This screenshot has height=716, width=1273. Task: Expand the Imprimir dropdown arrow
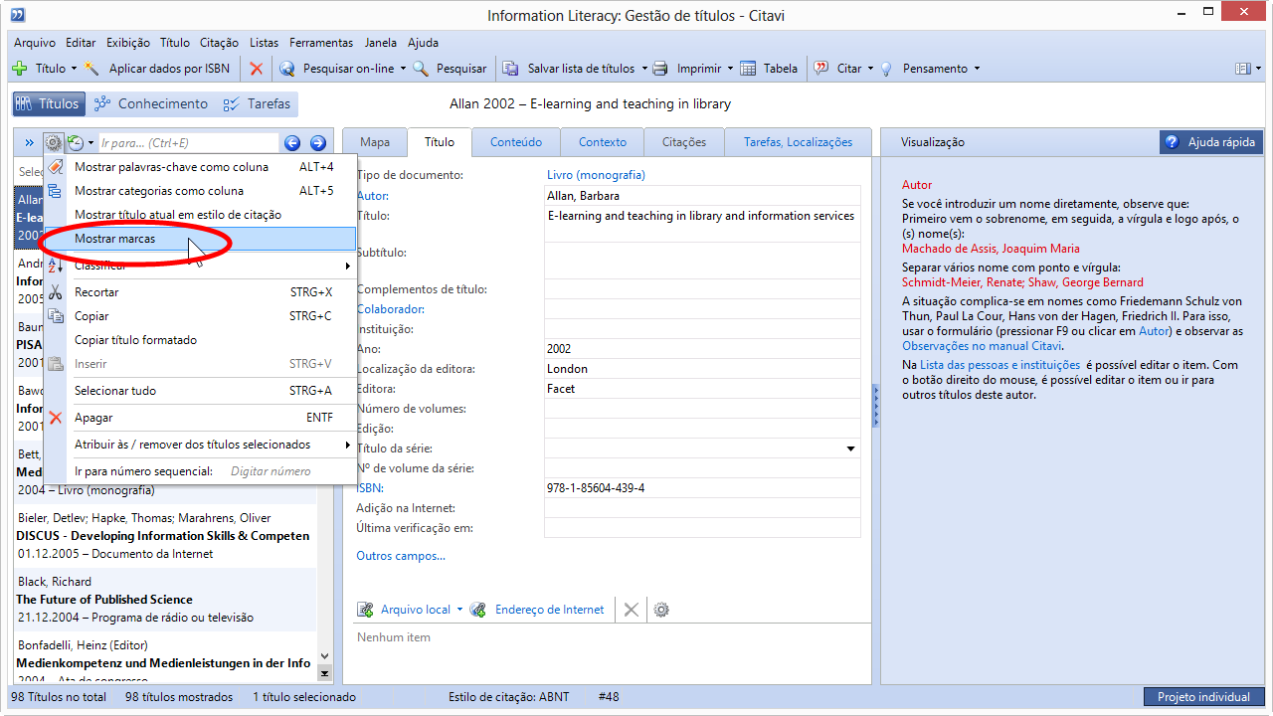click(730, 69)
